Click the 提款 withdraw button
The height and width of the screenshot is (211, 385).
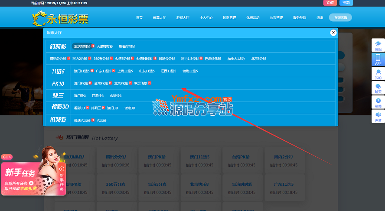pos(346,3)
